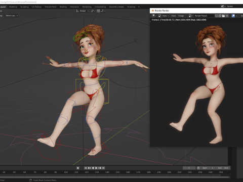Switch to the UV Editing workspace tab

coord(36,7)
